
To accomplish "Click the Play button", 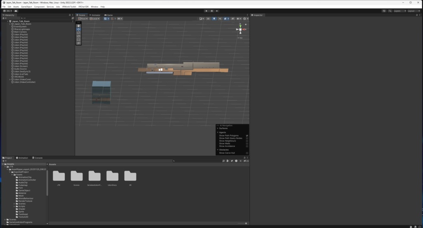I will (207, 11).
